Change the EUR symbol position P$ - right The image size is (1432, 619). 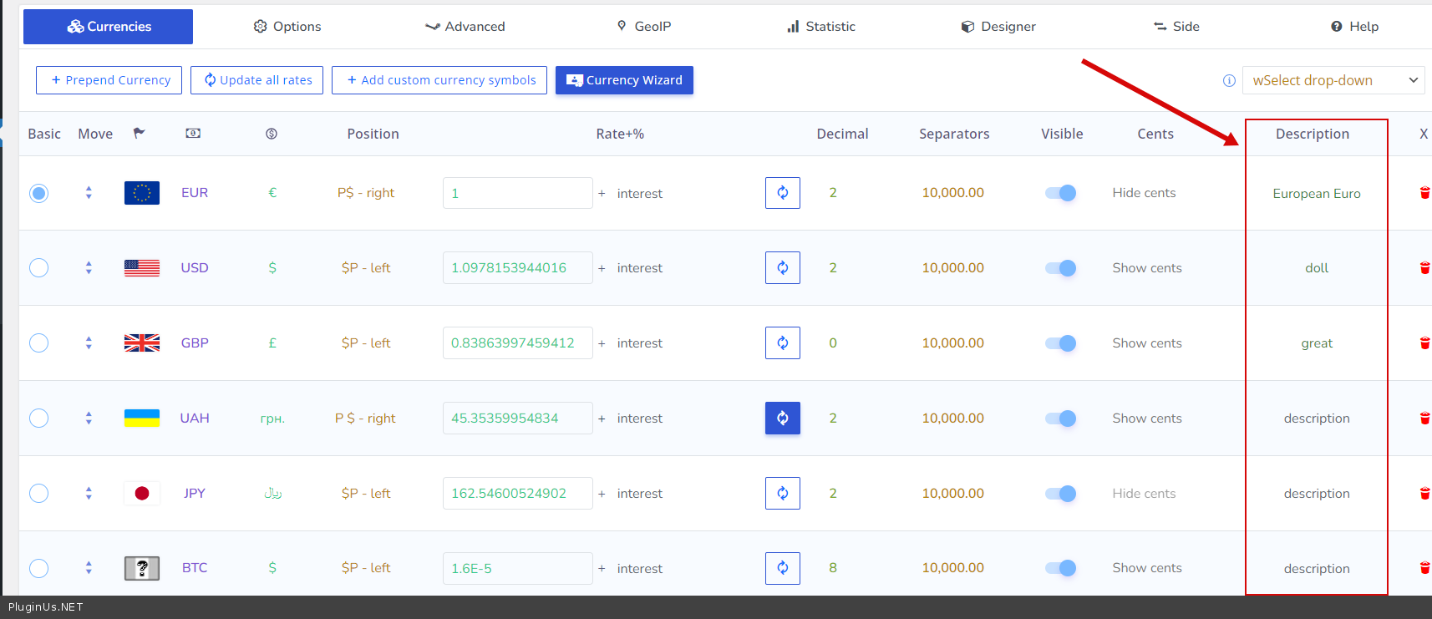pos(366,193)
